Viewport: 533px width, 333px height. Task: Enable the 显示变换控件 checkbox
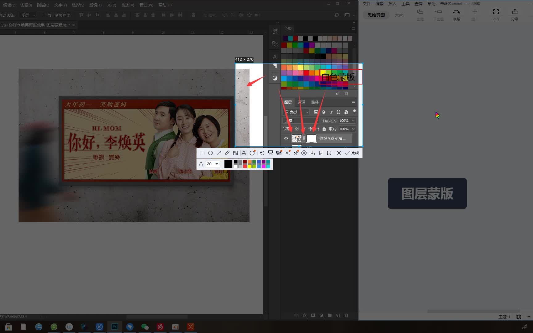pos(44,15)
